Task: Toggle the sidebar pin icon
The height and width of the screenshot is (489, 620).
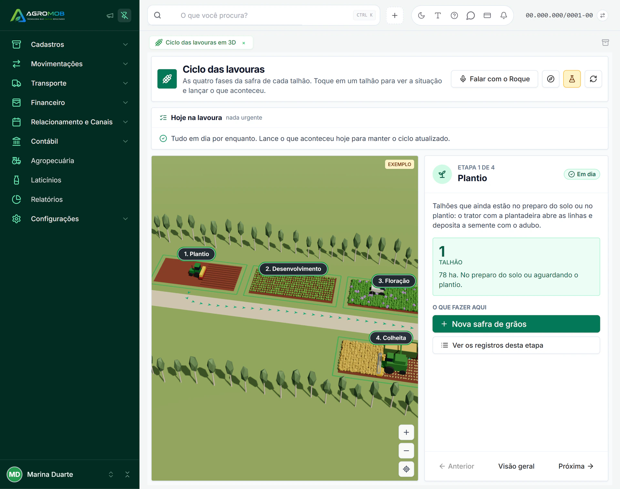Action: [x=124, y=15]
